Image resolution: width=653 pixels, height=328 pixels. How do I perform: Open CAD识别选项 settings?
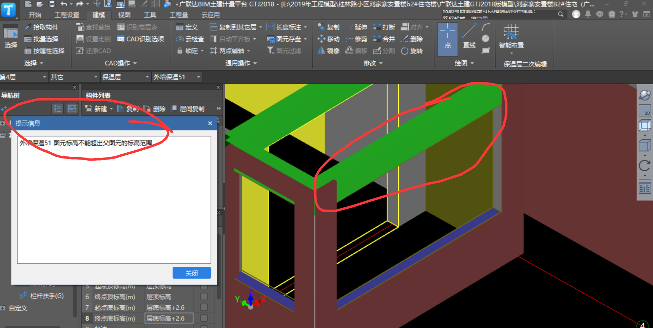pos(140,39)
